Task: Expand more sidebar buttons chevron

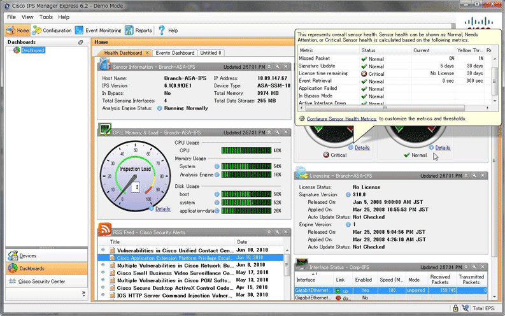Action: (x=83, y=294)
